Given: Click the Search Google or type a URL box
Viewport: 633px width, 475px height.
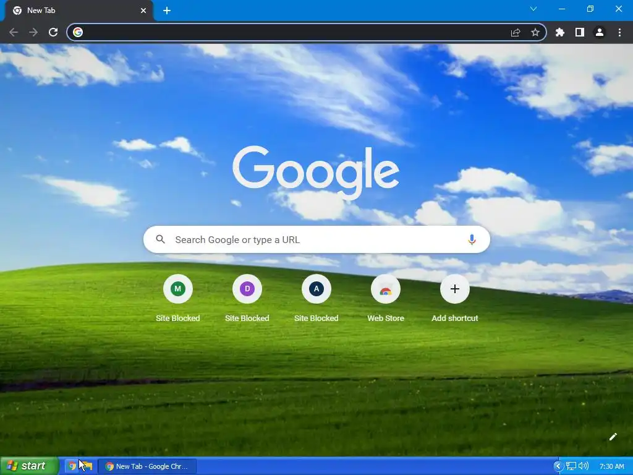Looking at the screenshot, I should pos(317,239).
